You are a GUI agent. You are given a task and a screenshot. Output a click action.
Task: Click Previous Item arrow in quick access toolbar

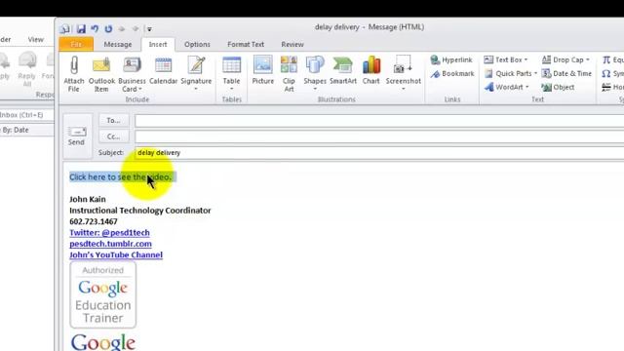tap(122, 28)
